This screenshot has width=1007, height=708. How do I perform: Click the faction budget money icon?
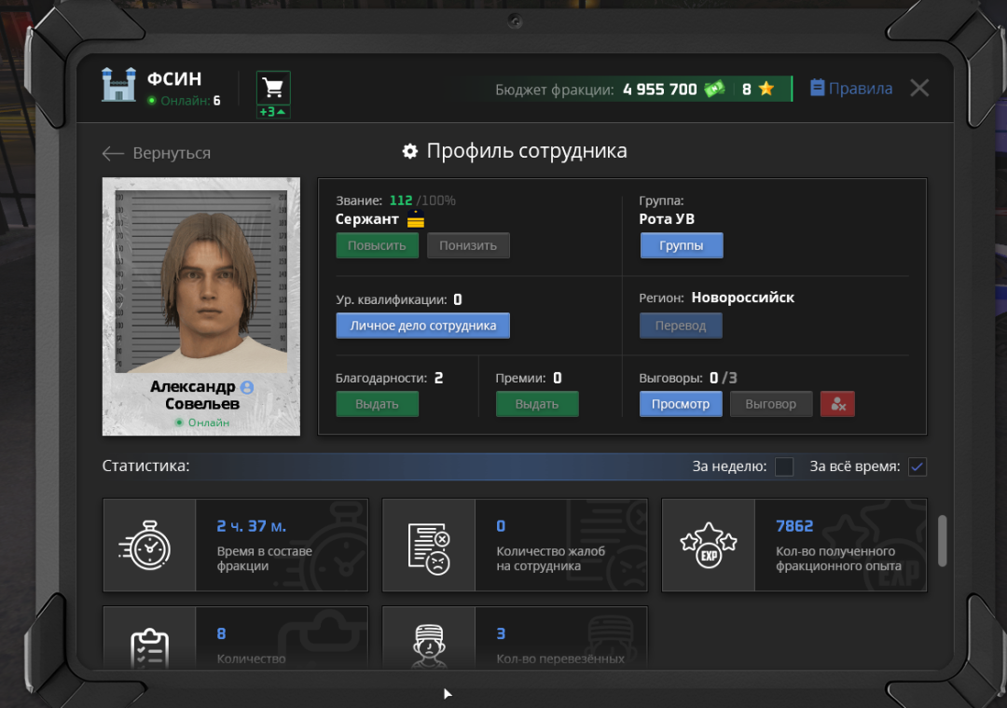(x=715, y=89)
